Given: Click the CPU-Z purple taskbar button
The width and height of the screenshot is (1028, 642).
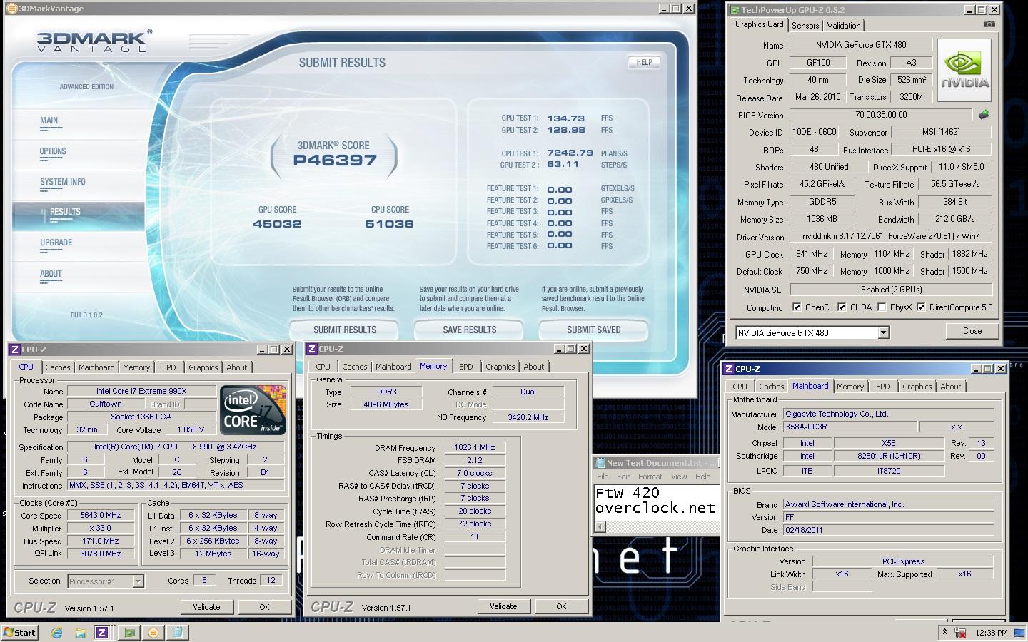Looking at the screenshot, I should (102, 633).
